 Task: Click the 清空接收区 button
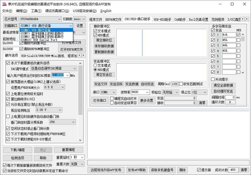[x=104, y=40]
